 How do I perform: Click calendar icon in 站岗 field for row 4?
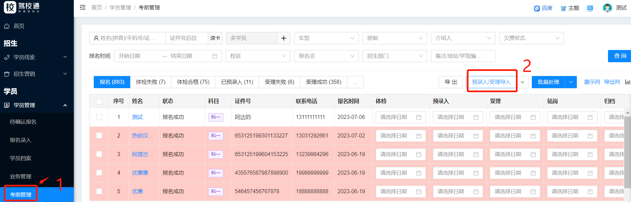click(590, 173)
